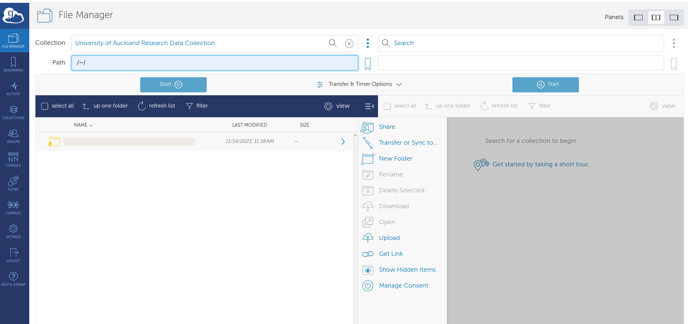This screenshot has height=324, width=688.
Task: Open the Activity sidebar page
Action: click(13, 88)
